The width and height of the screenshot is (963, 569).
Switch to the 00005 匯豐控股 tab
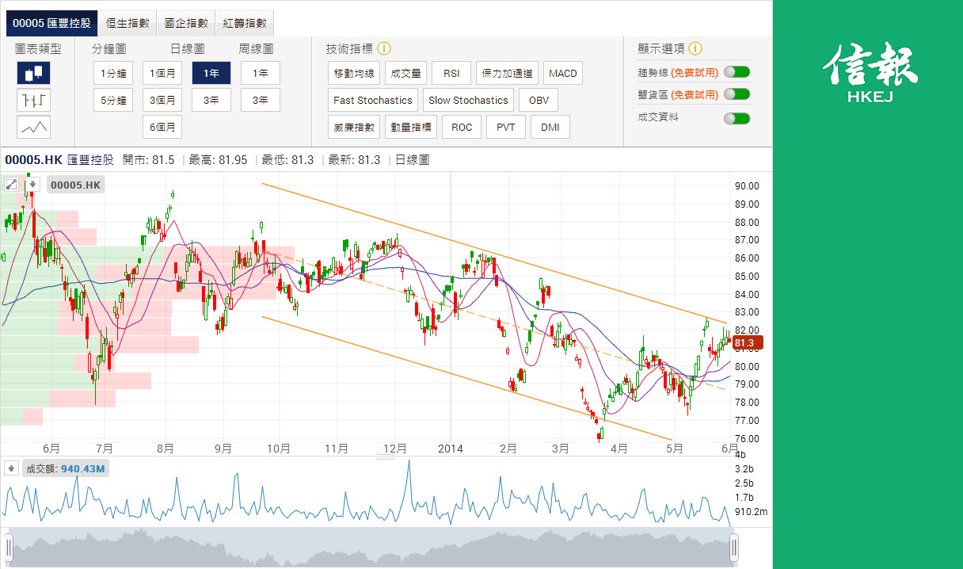click(51, 23)
